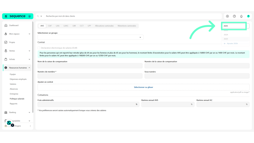Click the plus icon beside Ajouter 2026

(x=225, y=44)
